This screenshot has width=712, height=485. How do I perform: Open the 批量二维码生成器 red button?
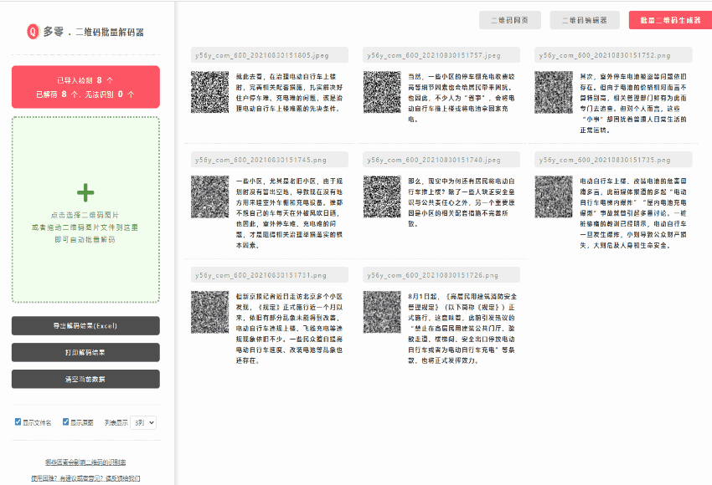(x=670, y=20)
